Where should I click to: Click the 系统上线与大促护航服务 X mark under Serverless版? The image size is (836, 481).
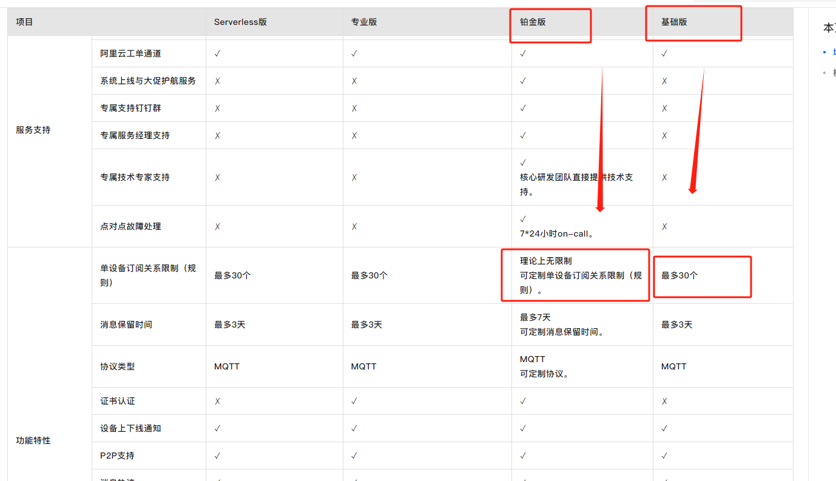217,81
